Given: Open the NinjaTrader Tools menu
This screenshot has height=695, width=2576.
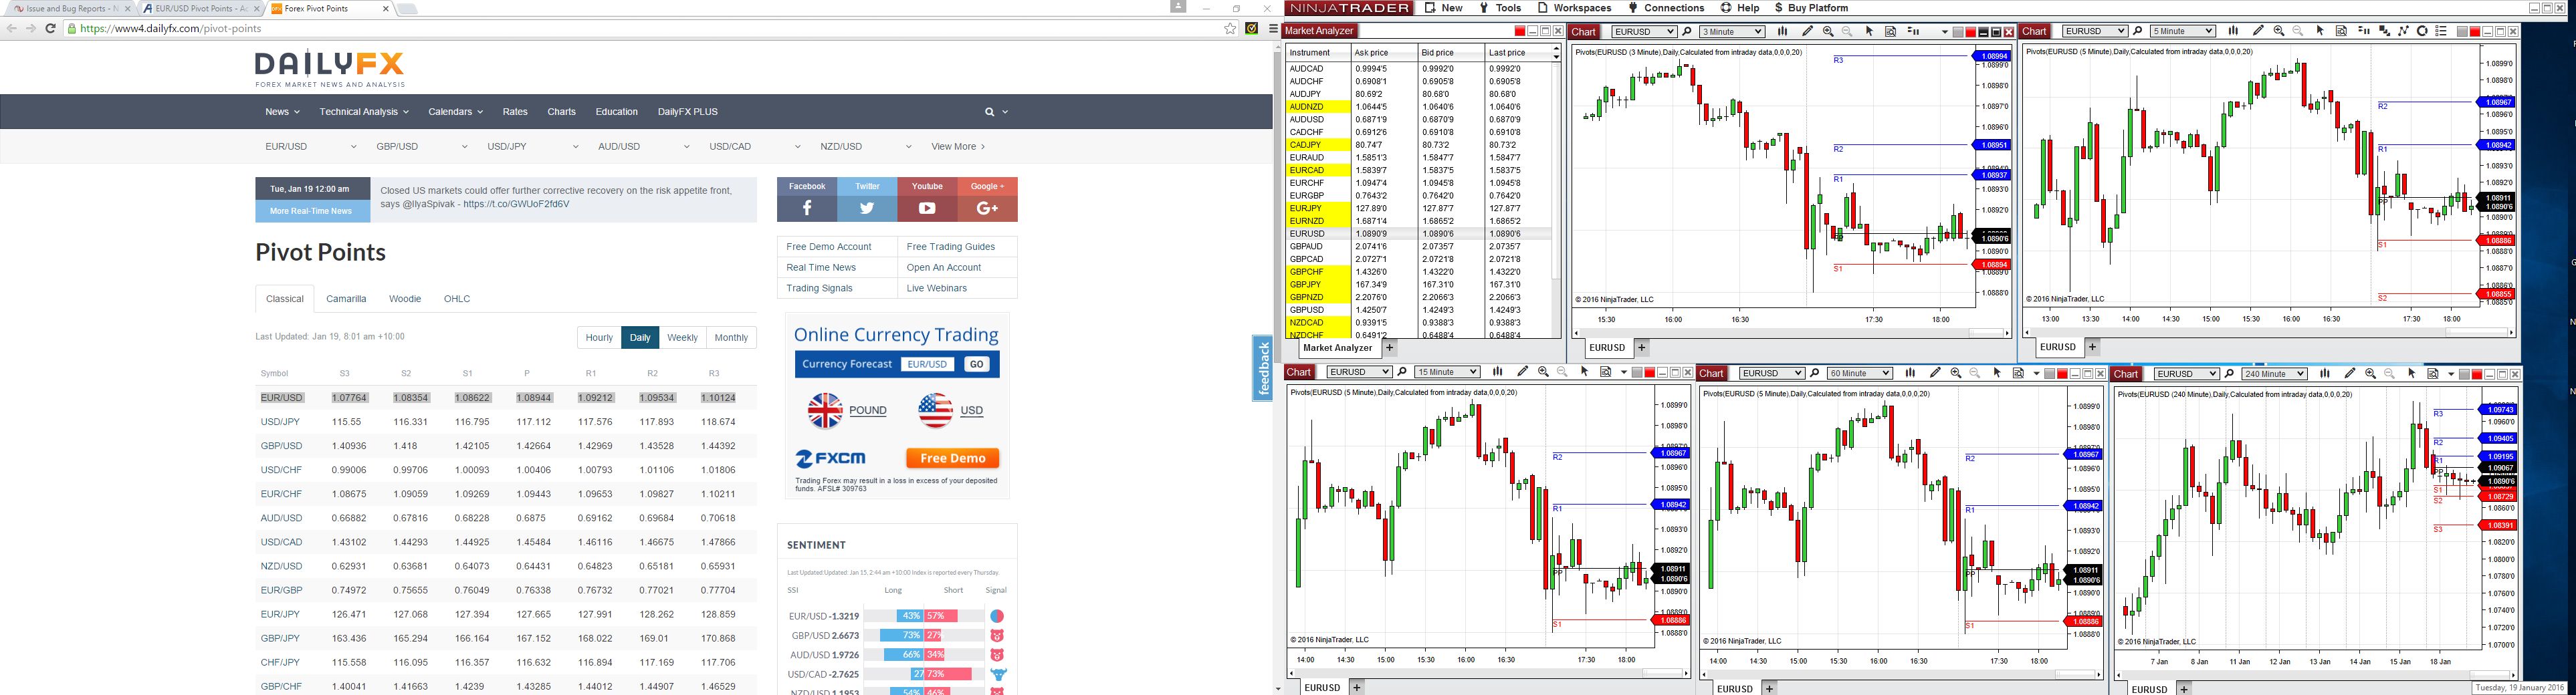Looking at the screenshot, I should tap(1501, 8).
